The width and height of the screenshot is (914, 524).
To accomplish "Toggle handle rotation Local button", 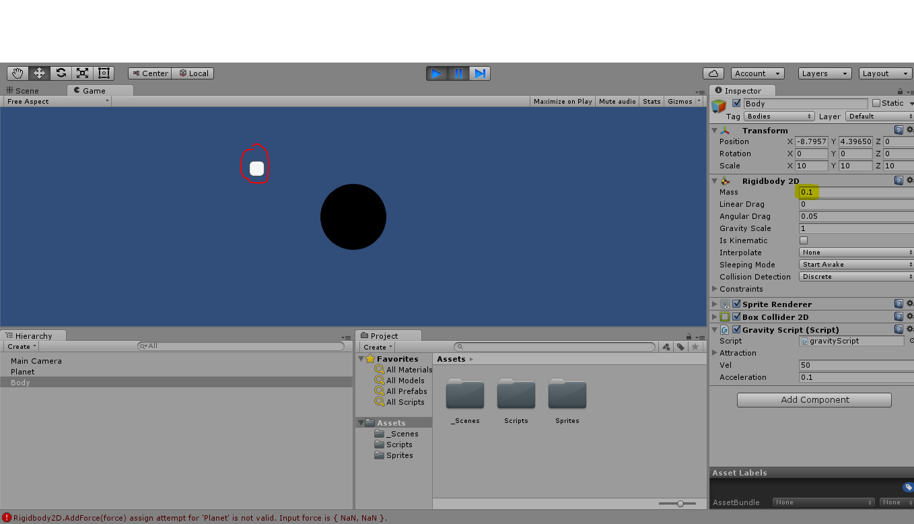I will click(193, 73).
